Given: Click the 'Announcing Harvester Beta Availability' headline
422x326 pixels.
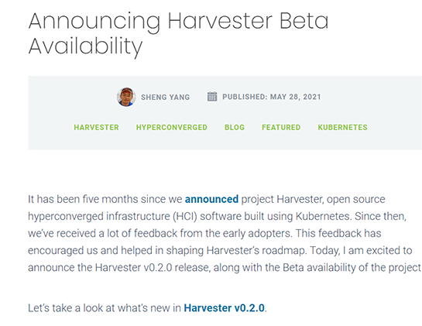Looking at the screenshot, I should click(x=178, y=33).
